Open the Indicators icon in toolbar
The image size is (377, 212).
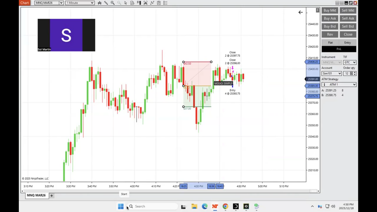click(x=146, y=3)
